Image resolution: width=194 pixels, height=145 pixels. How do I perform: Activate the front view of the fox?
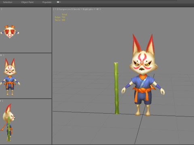click(25, 76)
